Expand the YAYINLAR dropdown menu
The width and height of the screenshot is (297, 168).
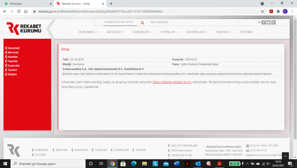pyautogui.click(x=169, y=32)
